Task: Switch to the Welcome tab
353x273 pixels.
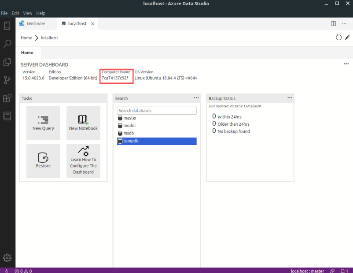Action: [x=36, y=23]
